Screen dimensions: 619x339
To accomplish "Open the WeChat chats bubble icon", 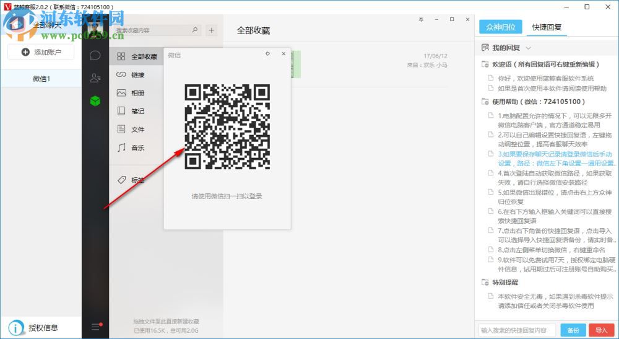I will click(95, 55).
